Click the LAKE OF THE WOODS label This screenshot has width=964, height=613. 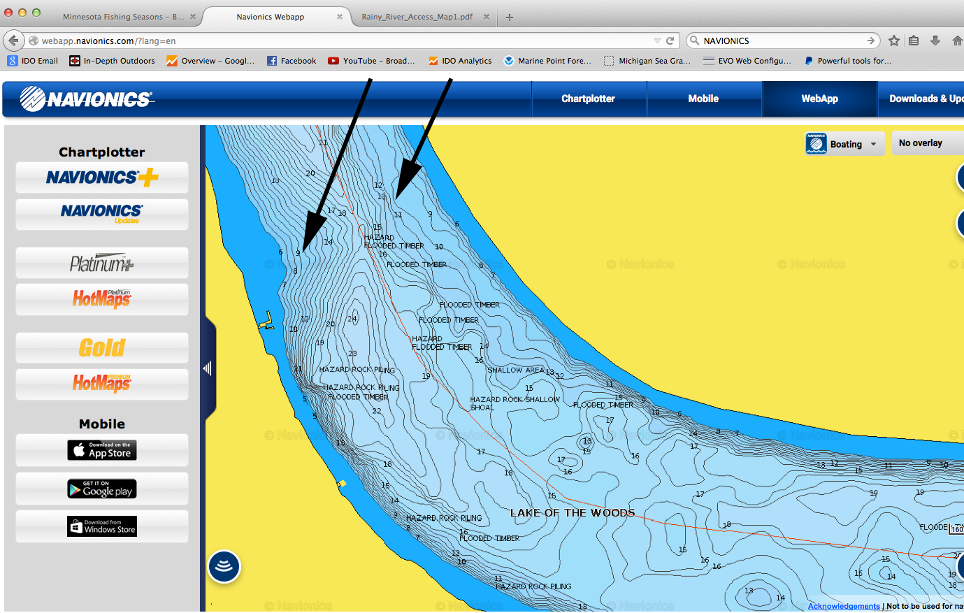[573, 512]
